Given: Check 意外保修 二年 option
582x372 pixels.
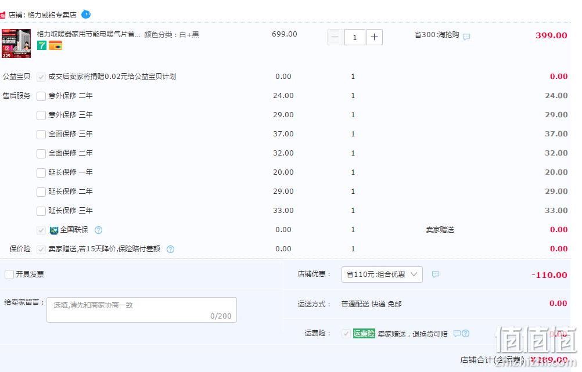Looking at the screenshot, I should pos(41,96).
